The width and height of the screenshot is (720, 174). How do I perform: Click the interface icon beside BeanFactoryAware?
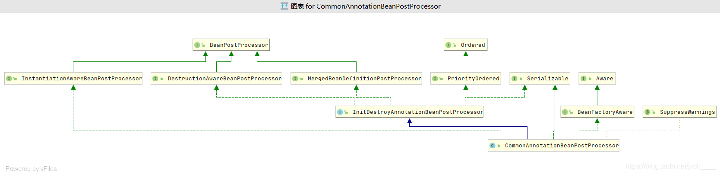[x=565, y=112]
